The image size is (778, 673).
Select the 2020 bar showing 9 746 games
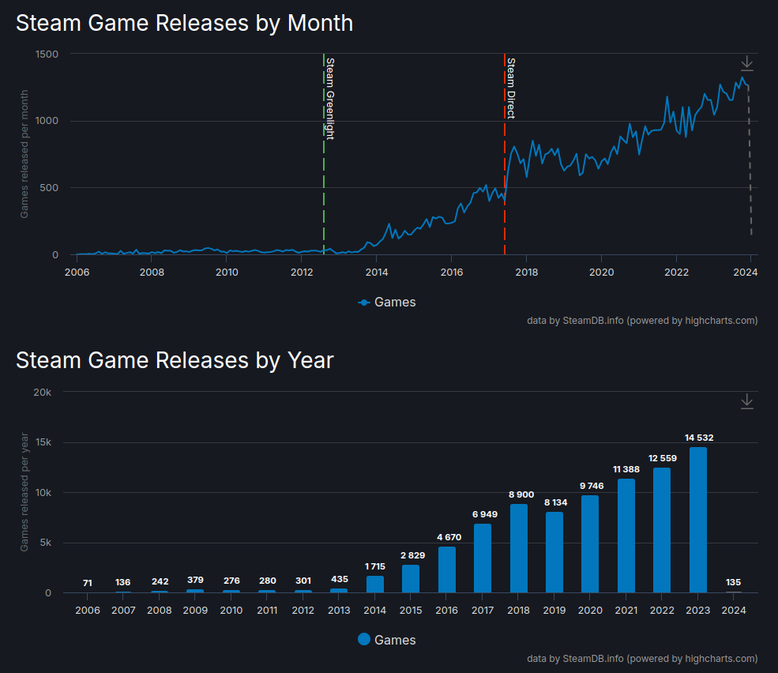pyautogui.click(x=590, y=543)
